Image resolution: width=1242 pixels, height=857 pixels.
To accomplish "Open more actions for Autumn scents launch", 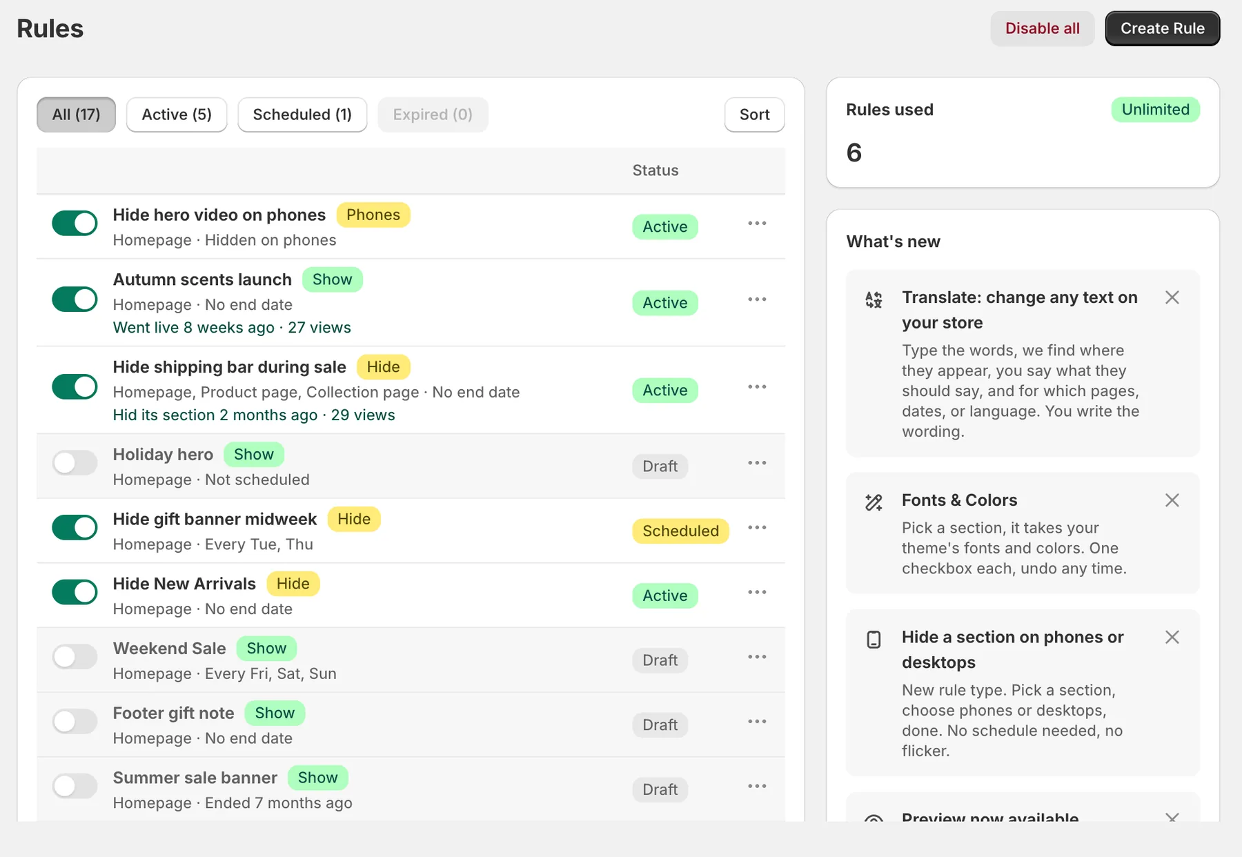I will coord(757,299).
